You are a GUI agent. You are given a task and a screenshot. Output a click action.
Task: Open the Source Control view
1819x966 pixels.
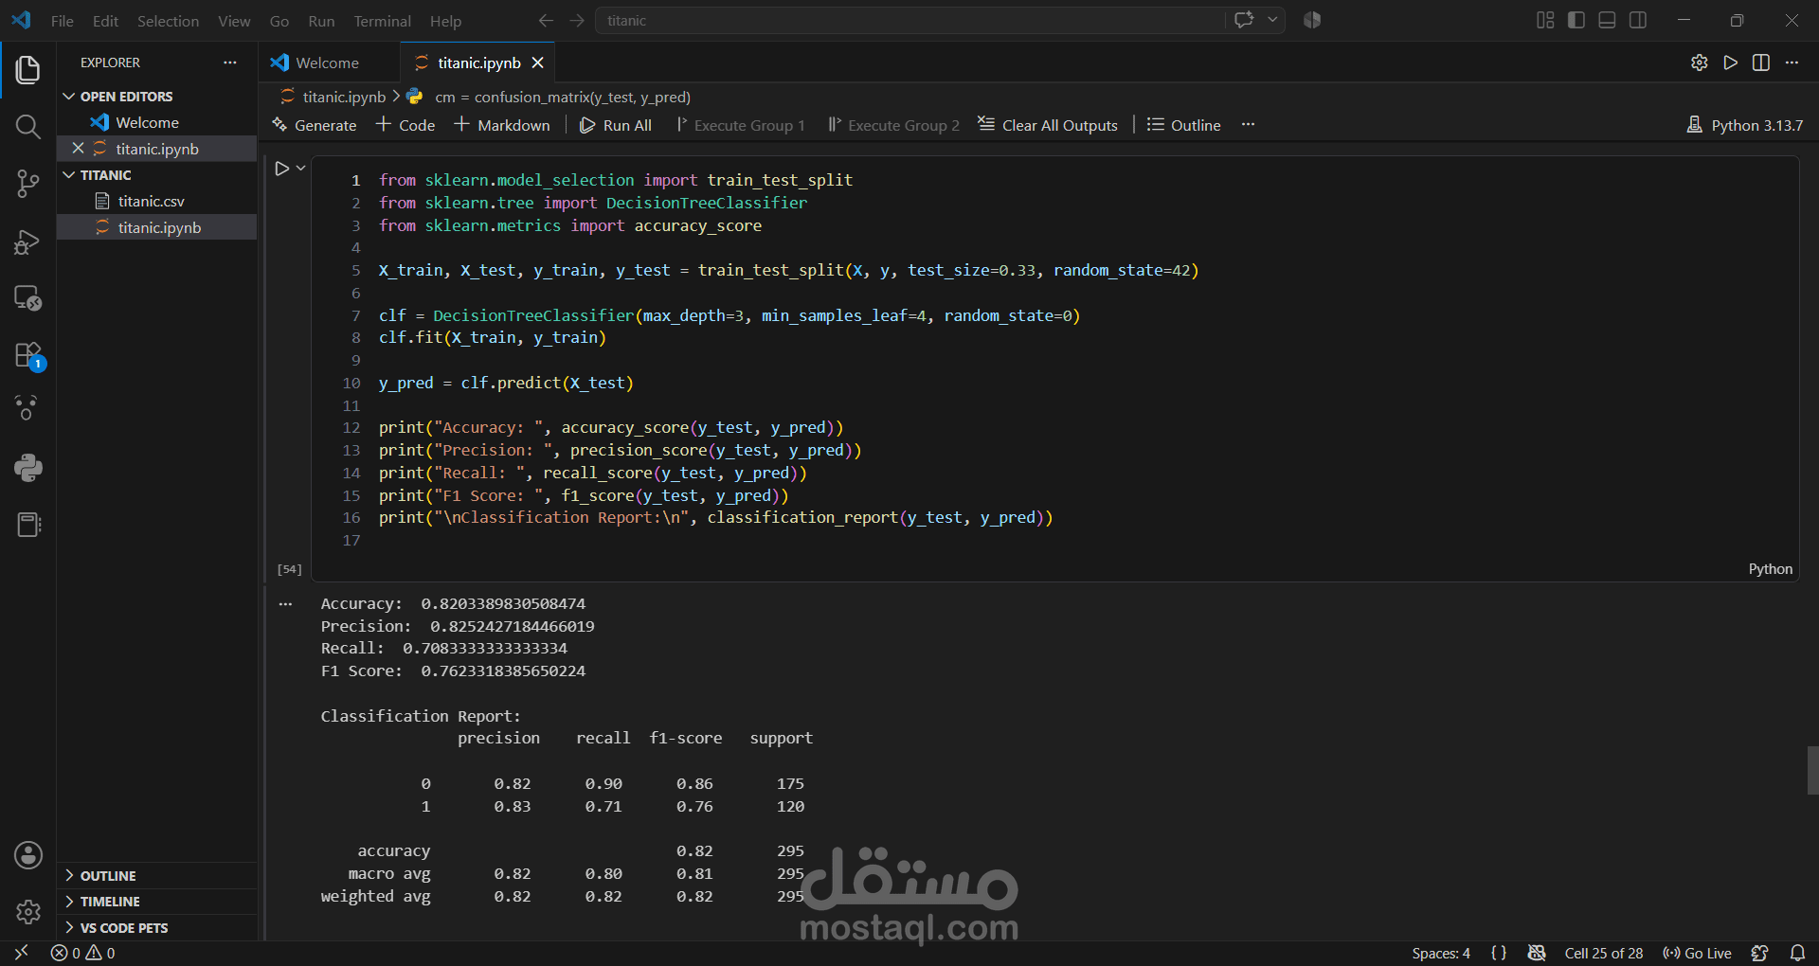[x=28, y=184]
